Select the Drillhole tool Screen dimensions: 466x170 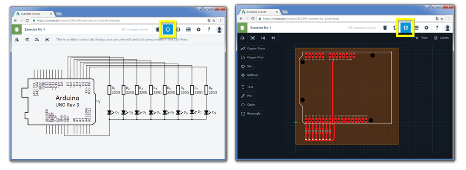[x=250, y=75]
